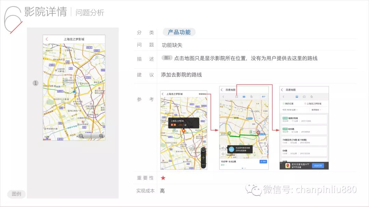Click blue 导航 navigation button

point(263,161)
